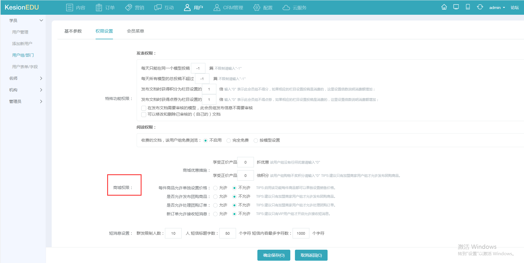
Task: Switch to the 基本参数 tab
Action: (73, 31)
